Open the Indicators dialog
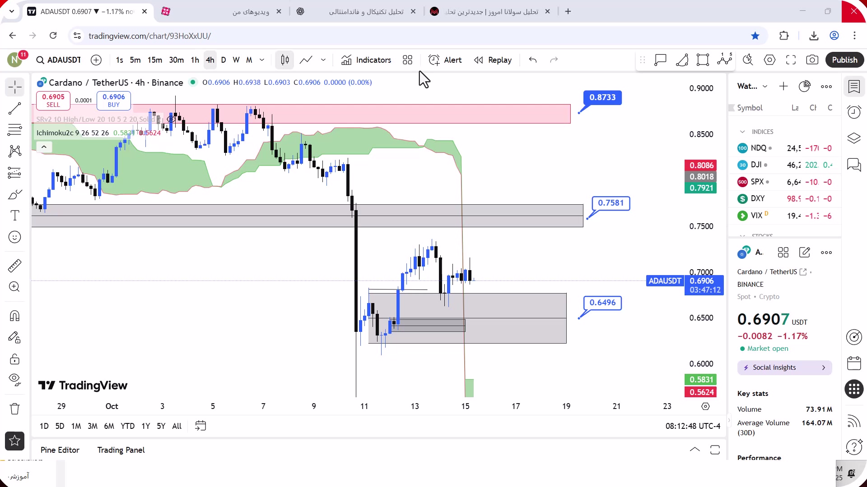 coord(366,60)
